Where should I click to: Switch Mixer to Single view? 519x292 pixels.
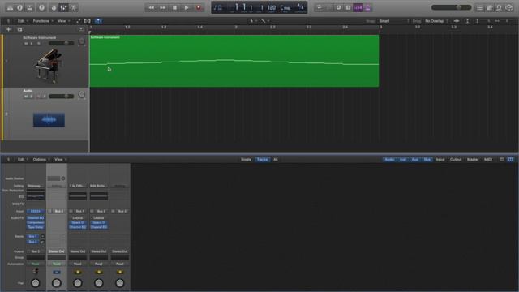[x=246, y=159]
